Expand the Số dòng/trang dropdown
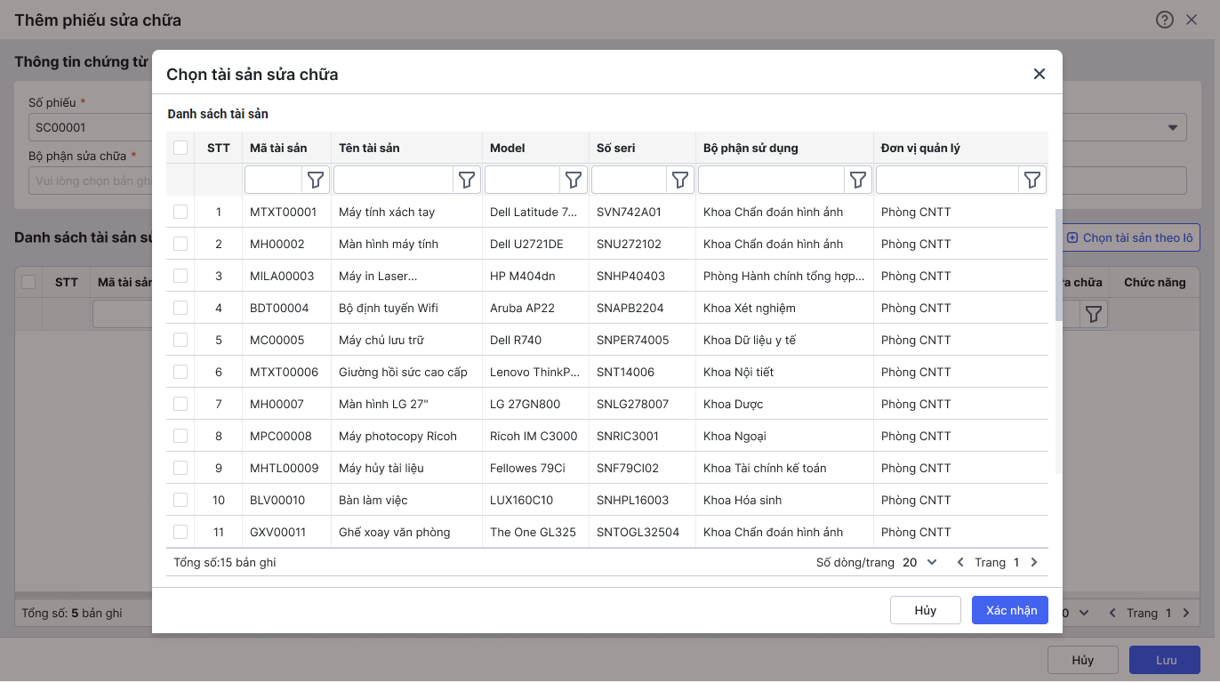Screen dimensions: 1220x683 point(920,562)
